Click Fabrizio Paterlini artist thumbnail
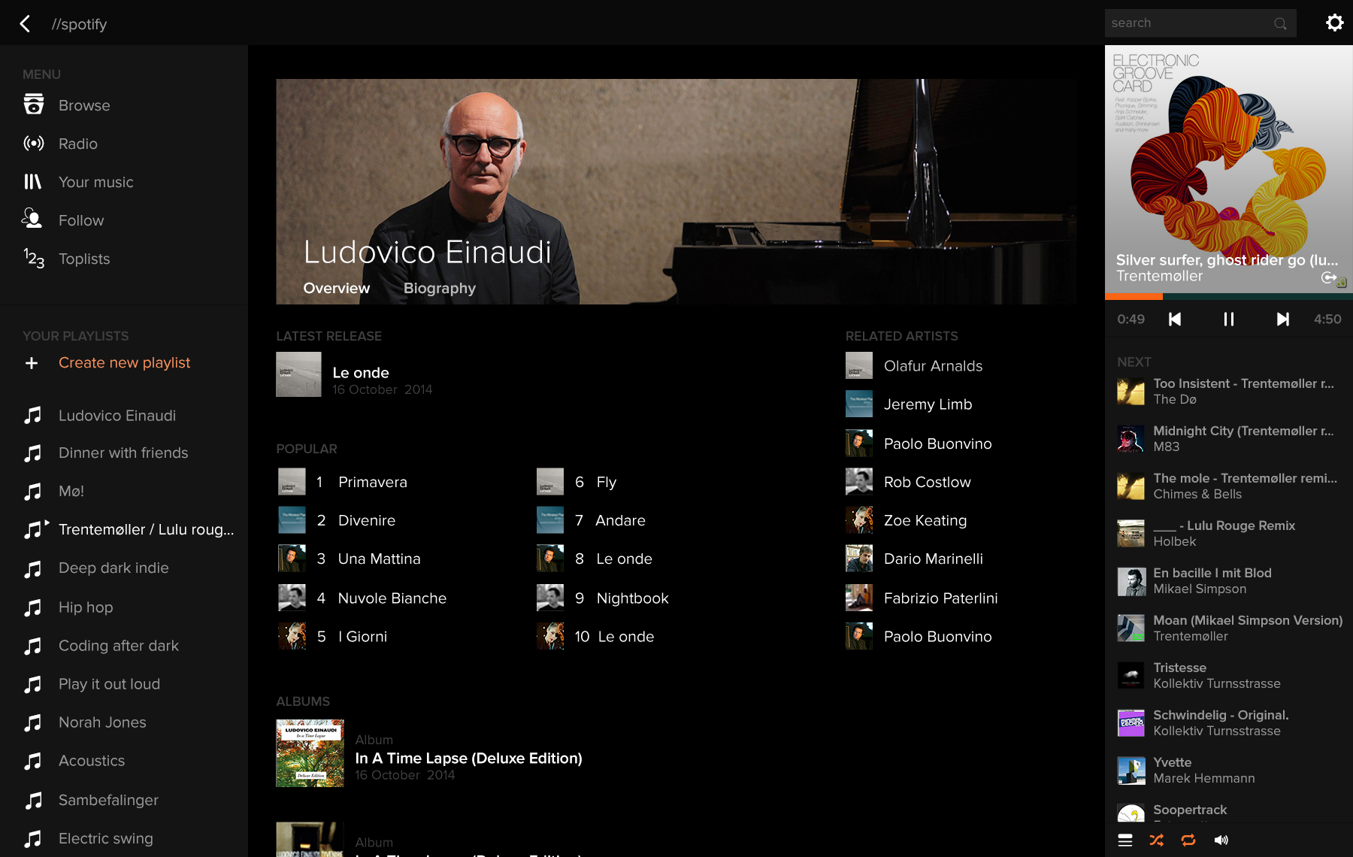1353x857 pixels. [859, 598]
